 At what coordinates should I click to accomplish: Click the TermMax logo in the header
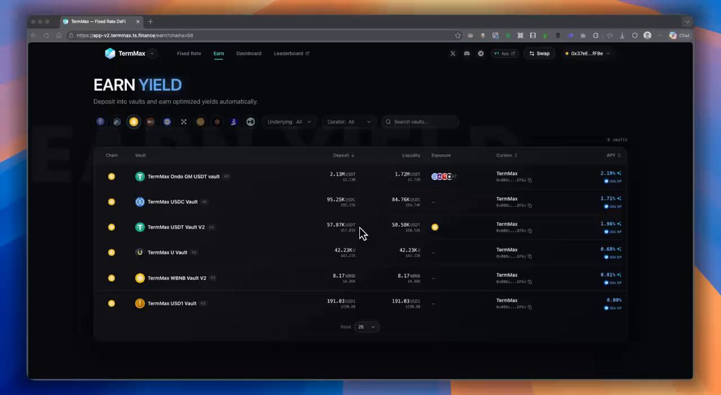125,53
